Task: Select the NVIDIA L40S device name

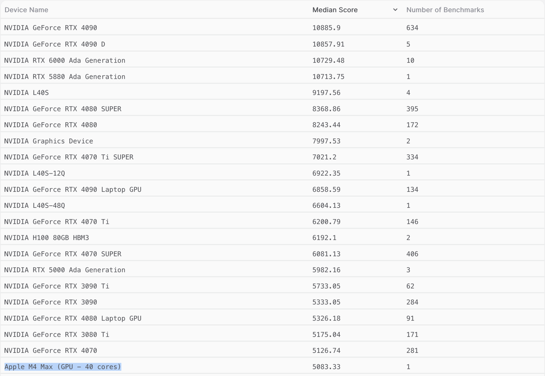Action: point(26,93)
